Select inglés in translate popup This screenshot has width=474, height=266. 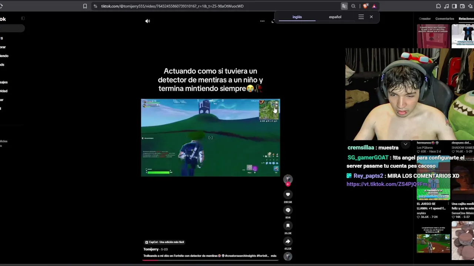click(x=297, y=17)
